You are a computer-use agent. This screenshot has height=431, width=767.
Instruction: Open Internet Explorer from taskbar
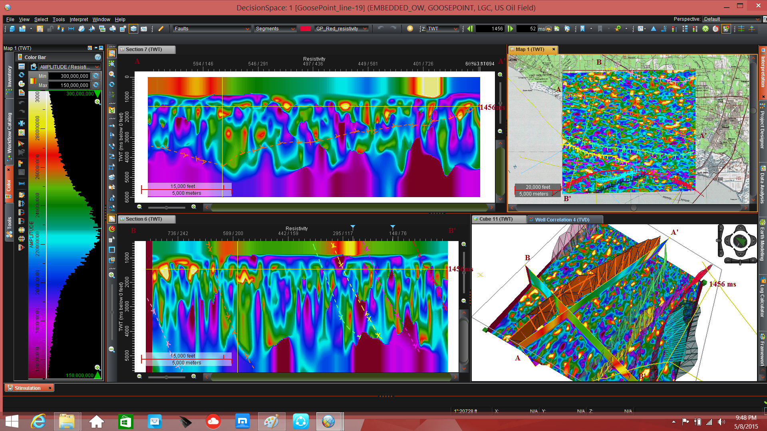coord(38,421)
